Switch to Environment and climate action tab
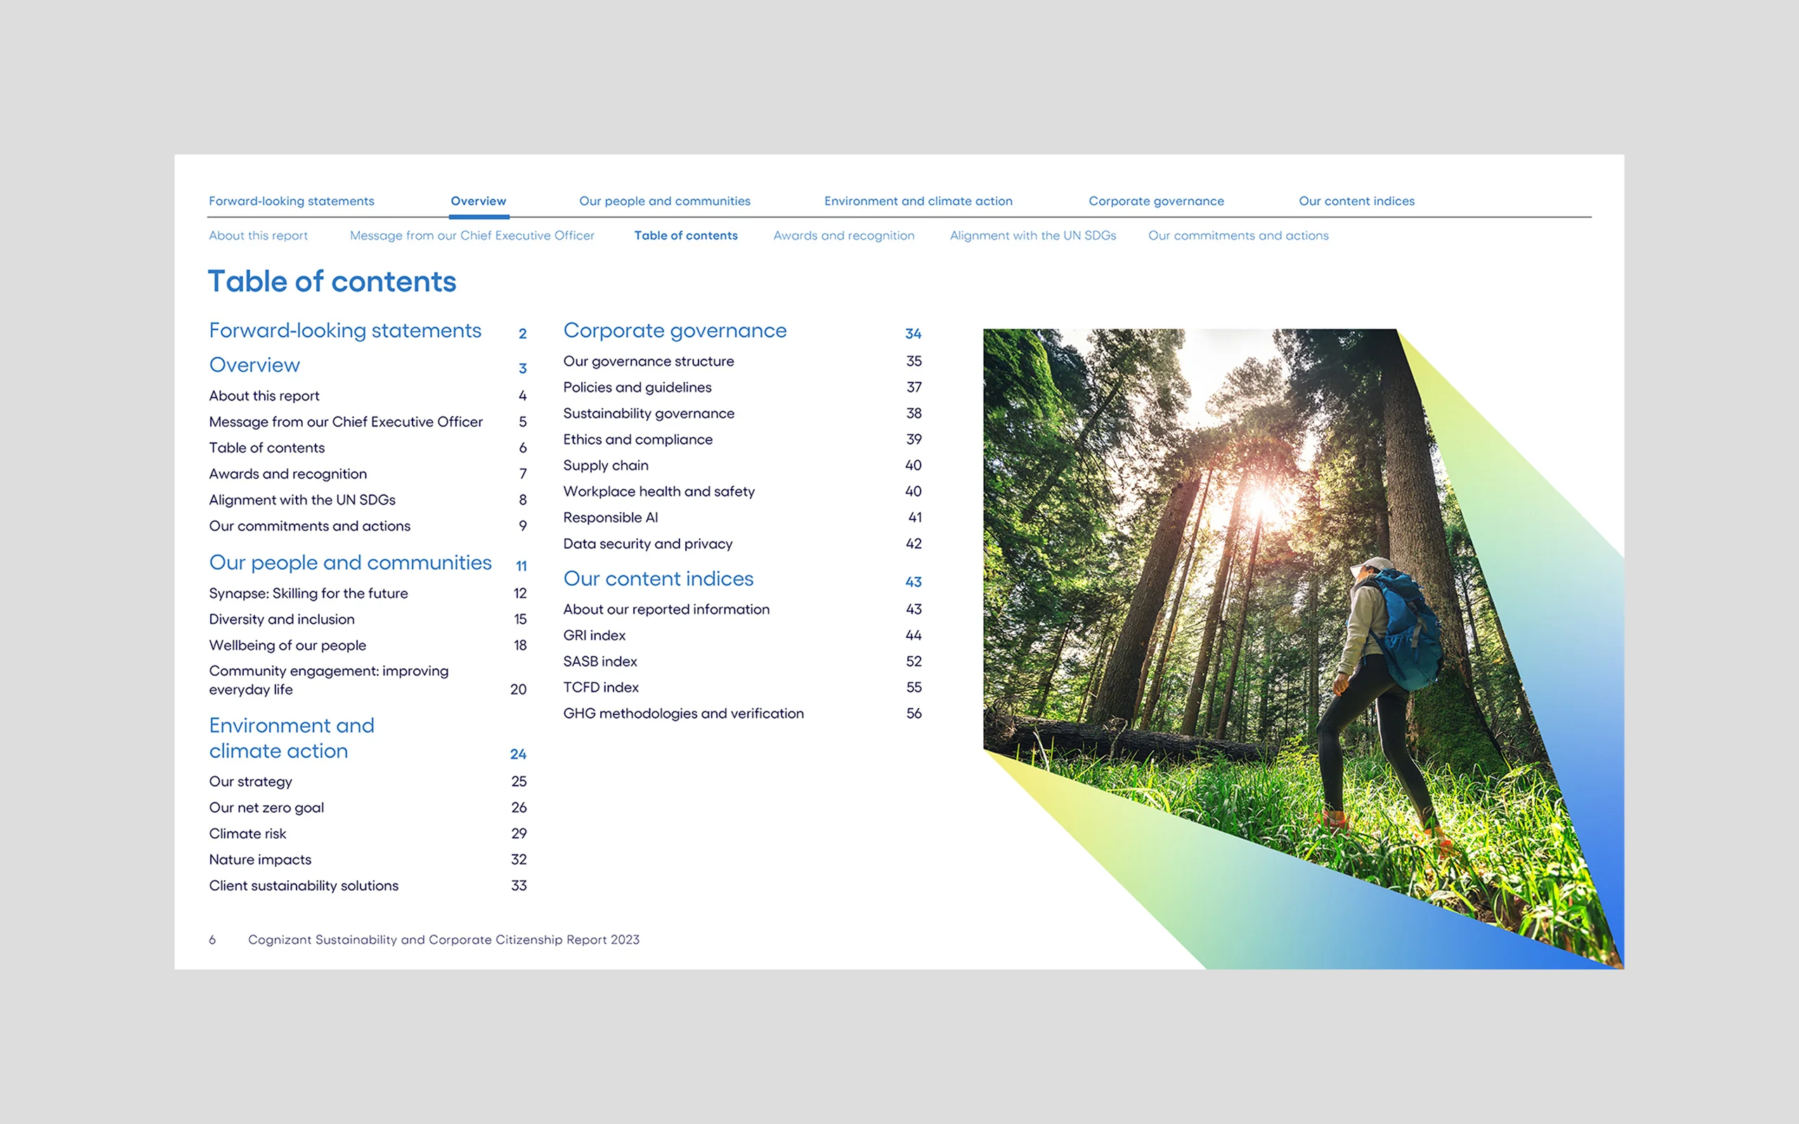Image resolution: width=1799 pixels, height=1124 pixels. click(918, 201)
